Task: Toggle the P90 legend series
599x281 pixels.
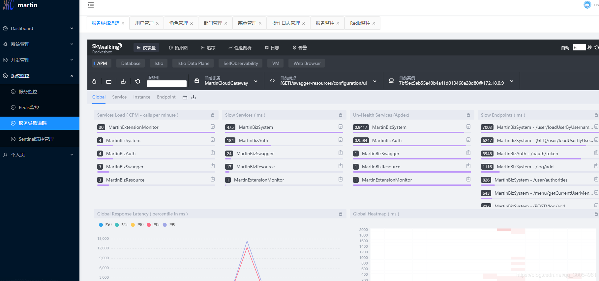Action: [137, 225]
